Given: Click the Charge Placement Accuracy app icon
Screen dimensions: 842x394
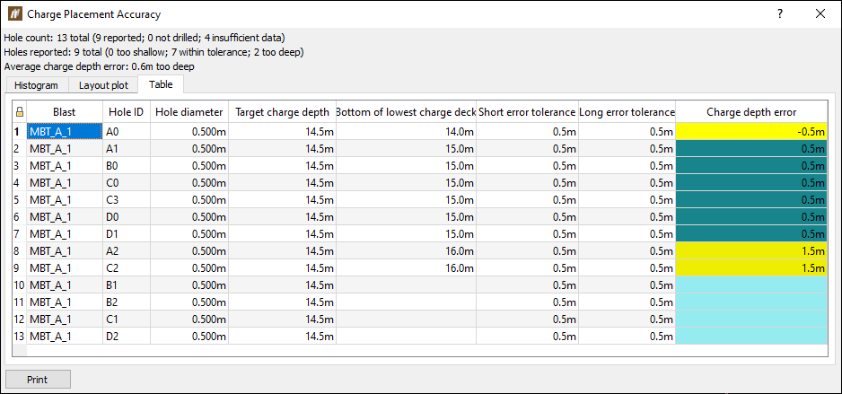Looking at the screenshot, I should [16, 14].
